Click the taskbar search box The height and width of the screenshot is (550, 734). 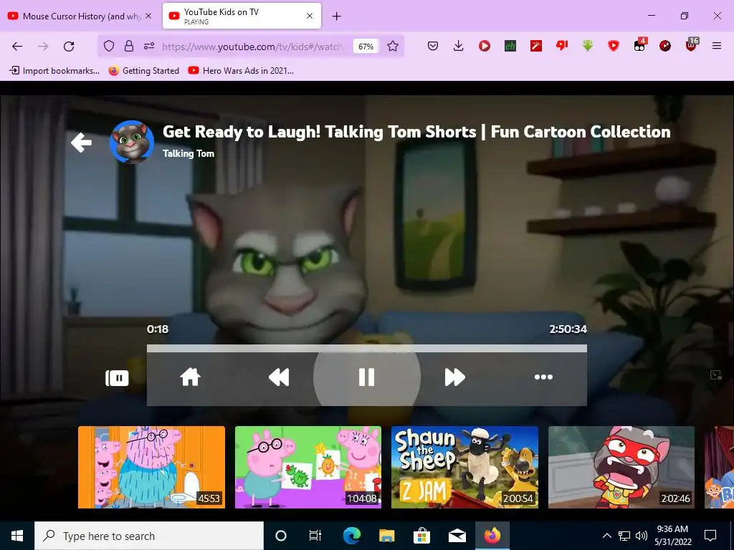[149, 536]
